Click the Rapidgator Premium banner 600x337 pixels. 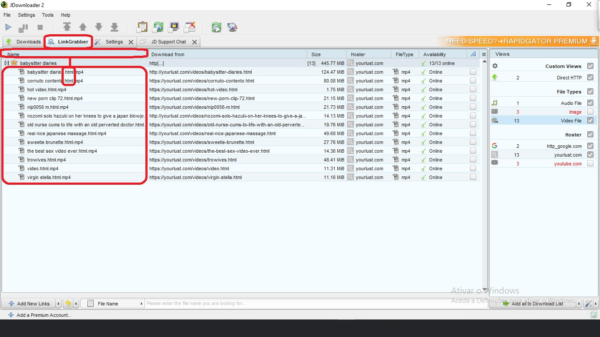click(x=518, y=41)
